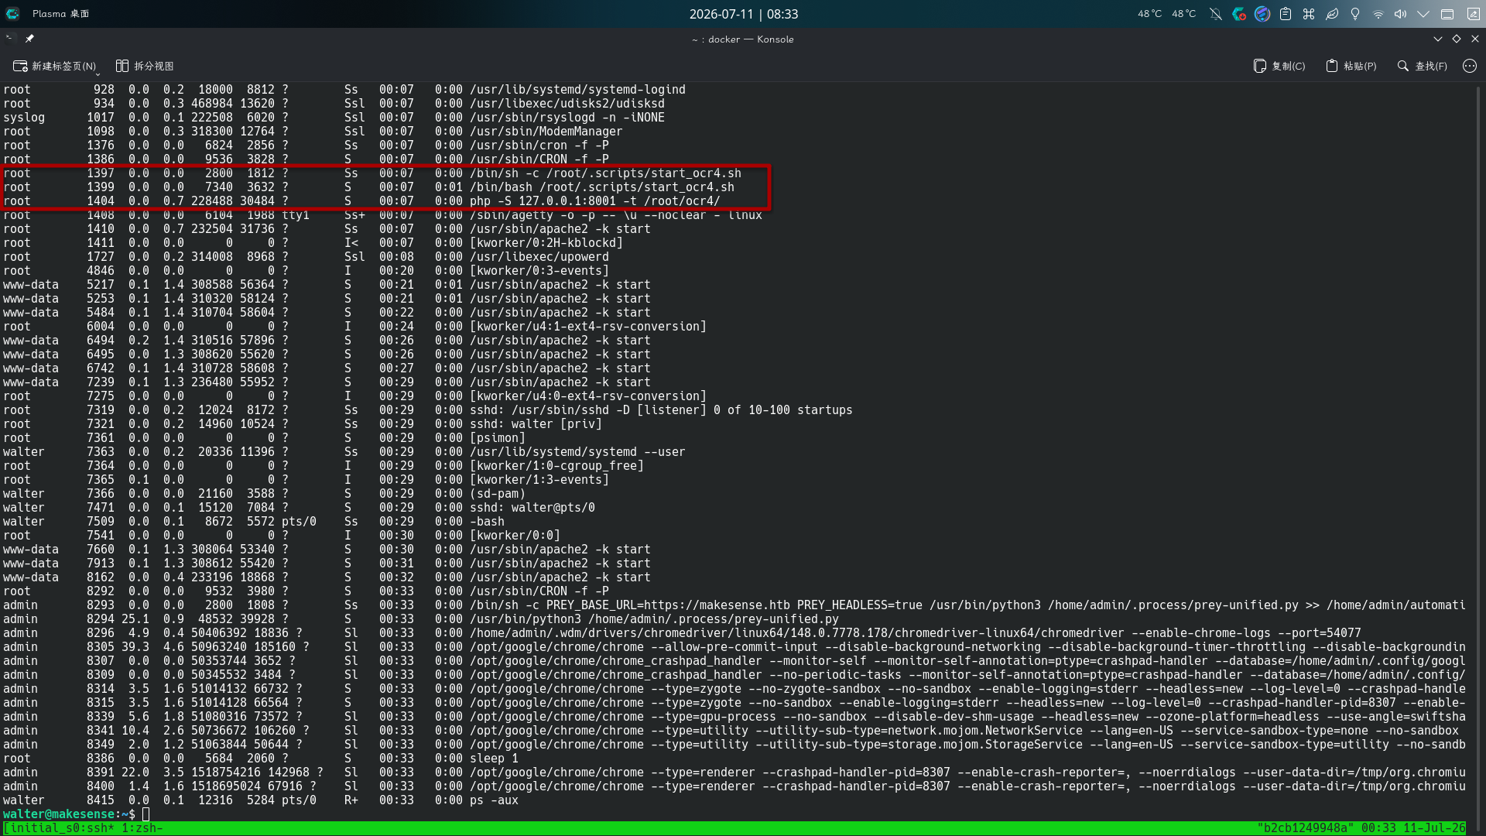Image resolution: width=1486 pixels, height=836 pixels.
Task: Open the round blue-orange tray app icon
Action: (x=1262, y=14)
